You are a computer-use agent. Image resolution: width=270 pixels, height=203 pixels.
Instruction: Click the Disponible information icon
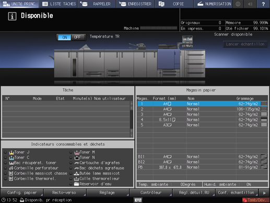12,16
